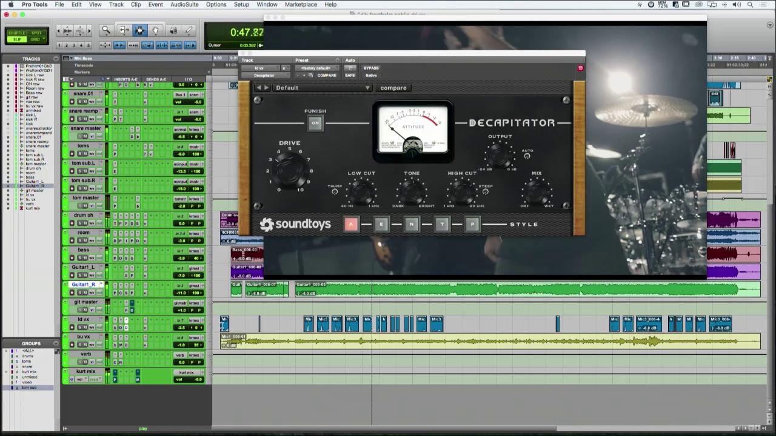The width and height of the screenshot is (776, 436).
Task: Select style E in Decapitator
Action: (x=381, y=224)
